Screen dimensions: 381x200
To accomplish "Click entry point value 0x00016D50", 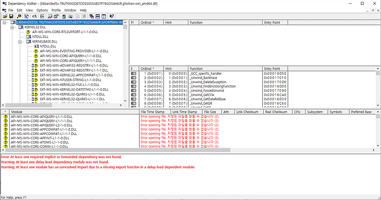I will coord(275,73).
